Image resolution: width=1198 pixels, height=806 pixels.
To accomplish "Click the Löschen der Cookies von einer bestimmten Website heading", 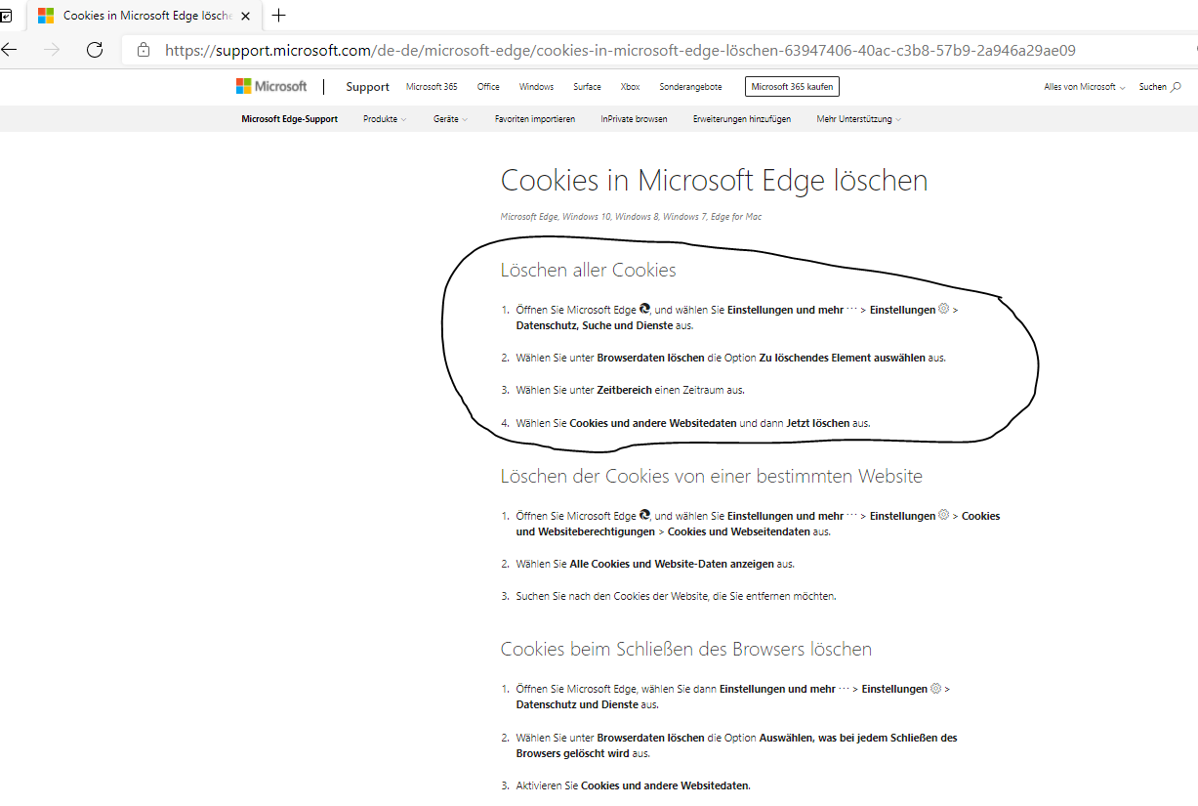I will pyautogui.click(x=712, y=476).
